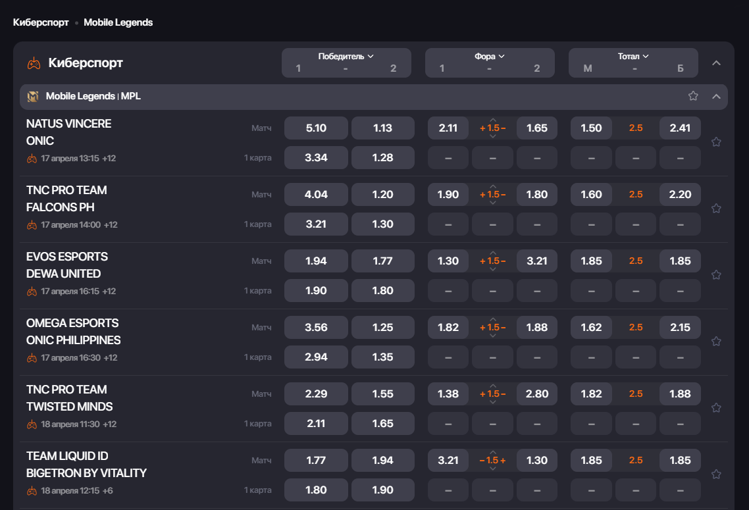Select Falcons PH map 1 odds 1.30

(382, 224)
